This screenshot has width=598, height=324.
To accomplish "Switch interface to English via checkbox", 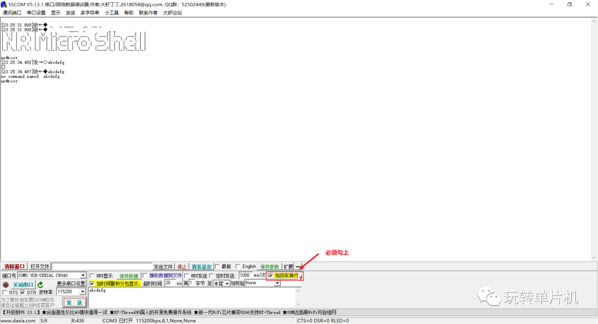I will 237,266.
